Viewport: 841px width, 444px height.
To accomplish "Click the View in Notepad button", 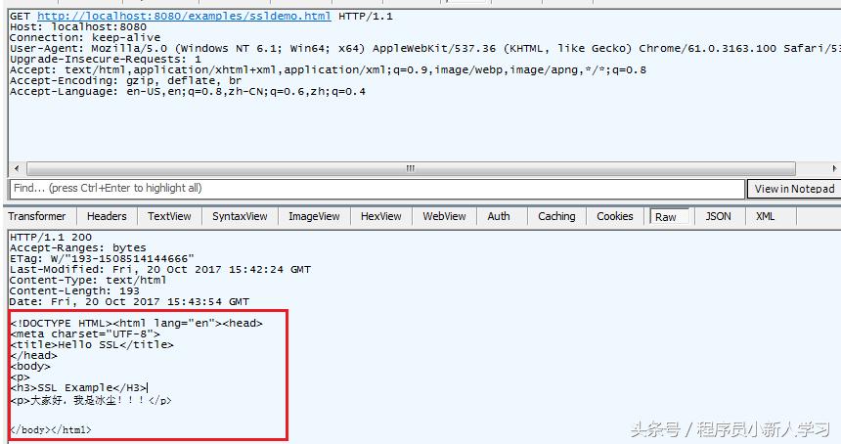I will tap(794, 189).
